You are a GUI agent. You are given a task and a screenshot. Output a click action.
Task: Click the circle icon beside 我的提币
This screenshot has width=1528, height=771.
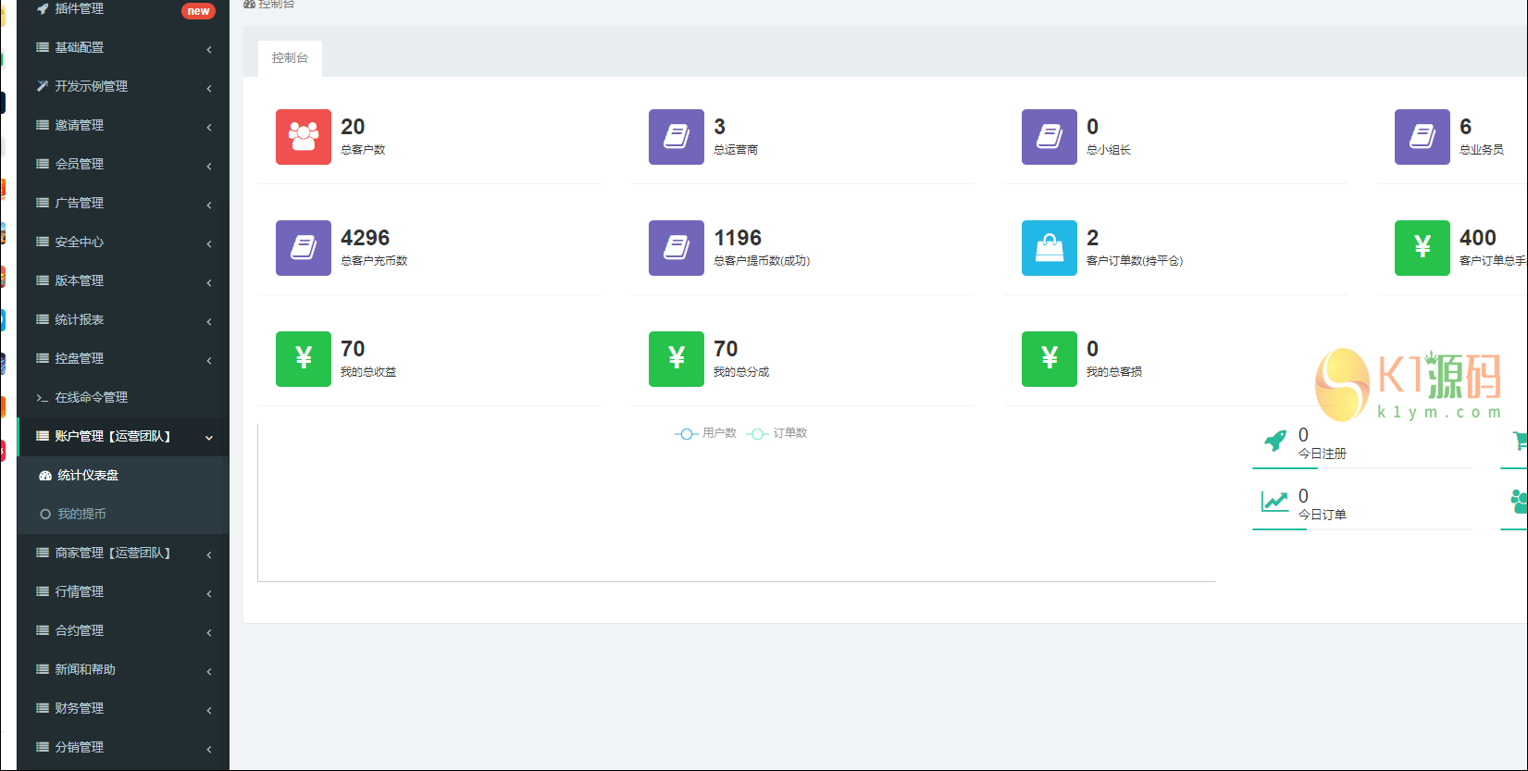pyautogui.click(x=45, y=515)
